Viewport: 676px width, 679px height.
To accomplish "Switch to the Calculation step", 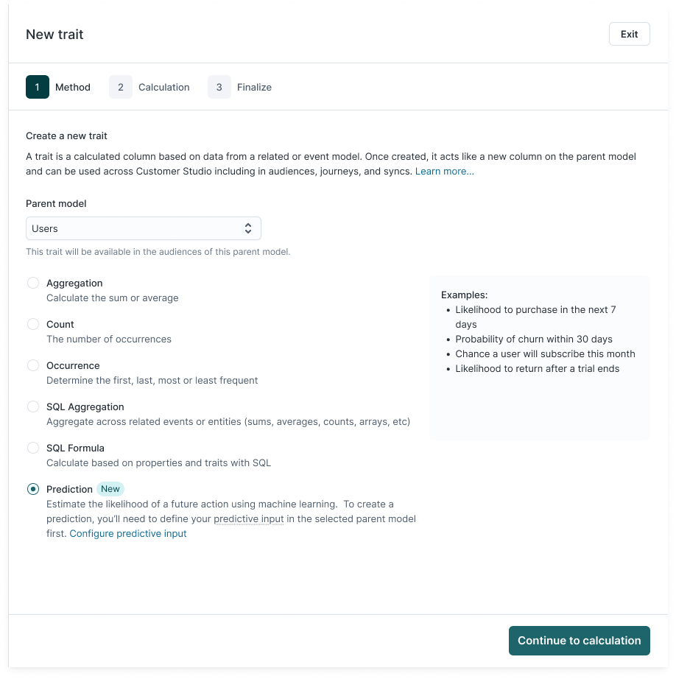I will (163, 87).
